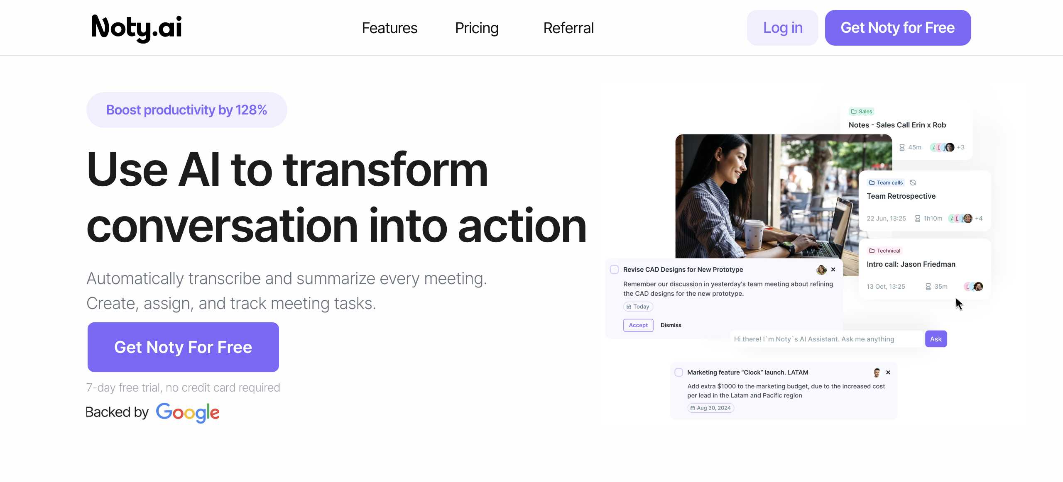Click the Sales folder tag
Image resolution: width=1063 pixels, height=482 pixels.
point(862,112)
